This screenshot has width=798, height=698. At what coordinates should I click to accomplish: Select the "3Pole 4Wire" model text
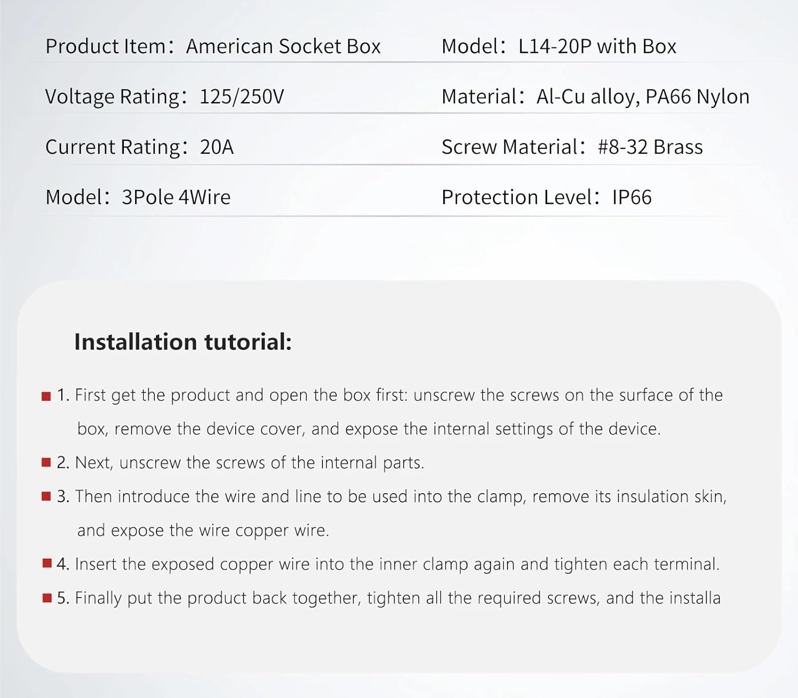tap(176, 197)
